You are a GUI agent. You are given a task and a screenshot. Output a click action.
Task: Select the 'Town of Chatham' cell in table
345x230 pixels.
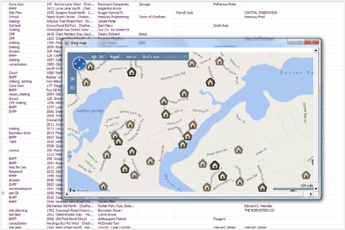152,17
